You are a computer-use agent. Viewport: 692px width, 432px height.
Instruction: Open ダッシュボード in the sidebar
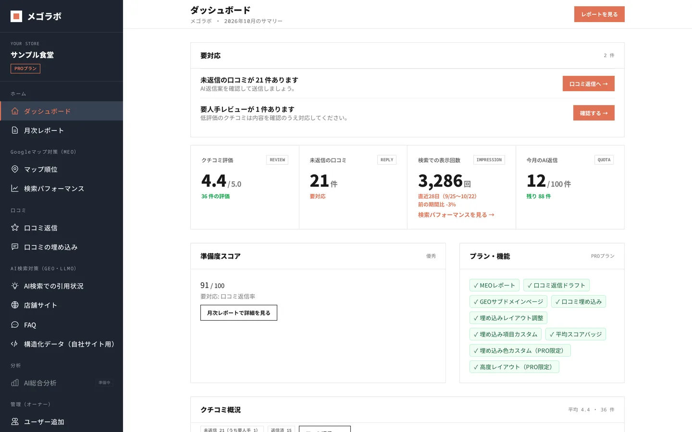click(x=62, y=111)
